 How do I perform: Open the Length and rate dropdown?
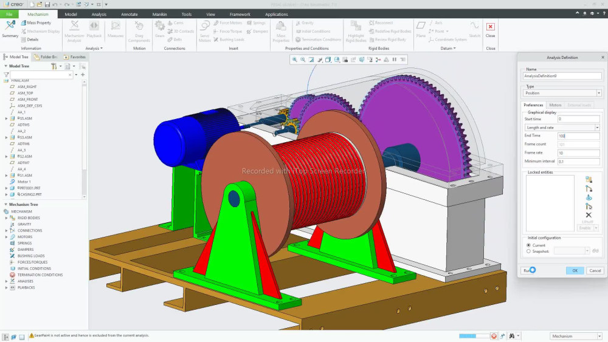click(x=562, y=128)
